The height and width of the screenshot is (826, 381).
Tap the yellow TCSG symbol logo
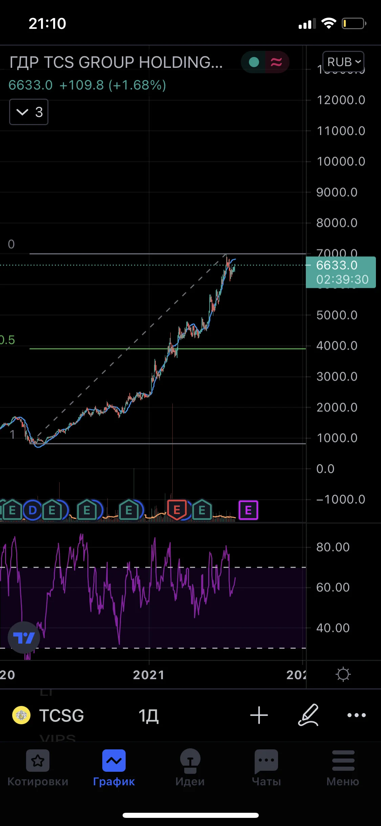tap(21, 715)
